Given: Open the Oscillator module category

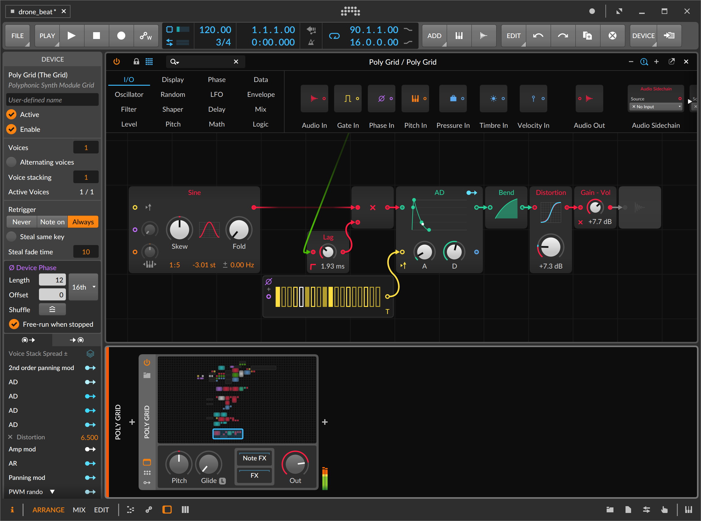Looking at the screenshot, I should pyautogui.click(x=129, y=94).
